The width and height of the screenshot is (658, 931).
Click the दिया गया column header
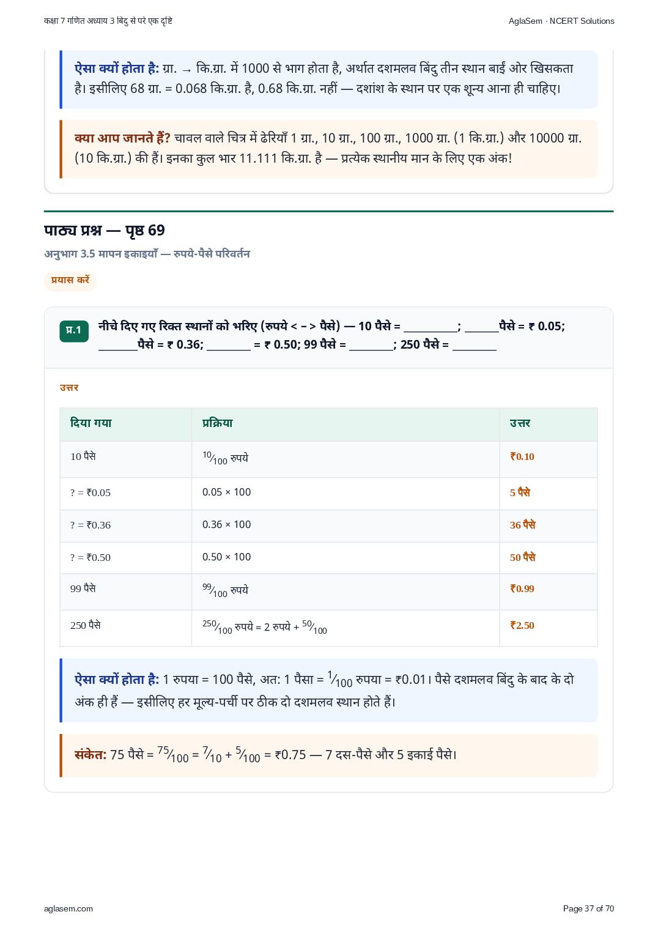pos(91,423)
